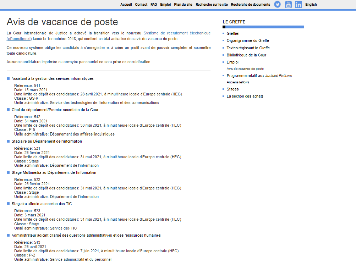Click the text Classe : GS-6

[x=26, y=99]
